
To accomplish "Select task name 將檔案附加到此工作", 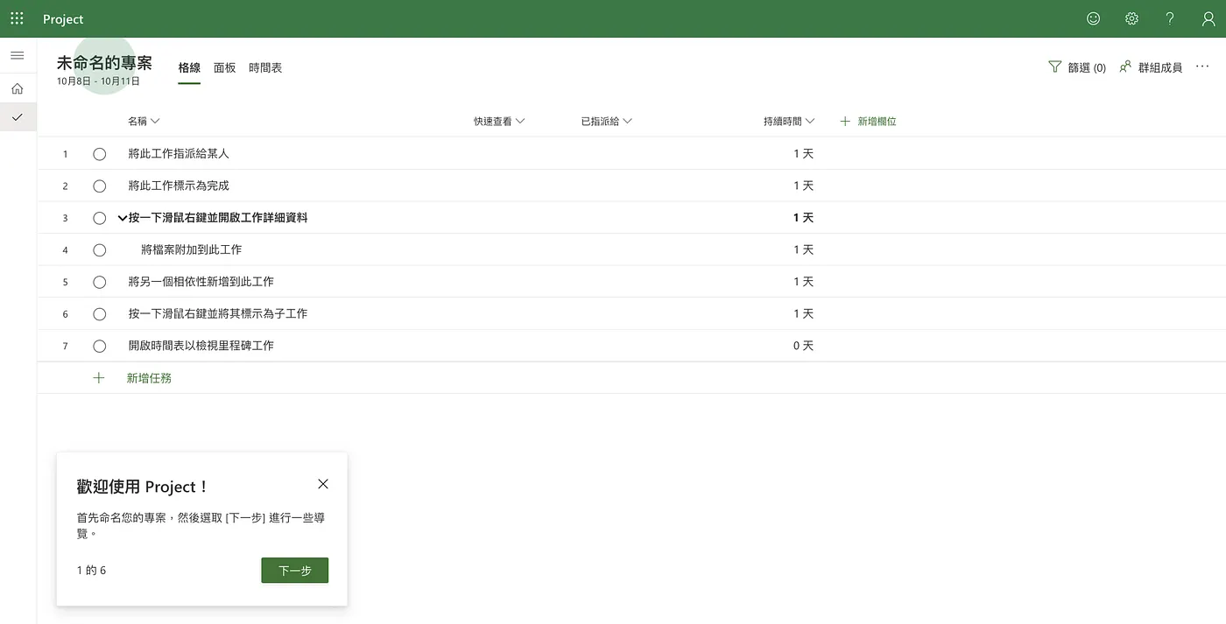I will tap(191, 249).
